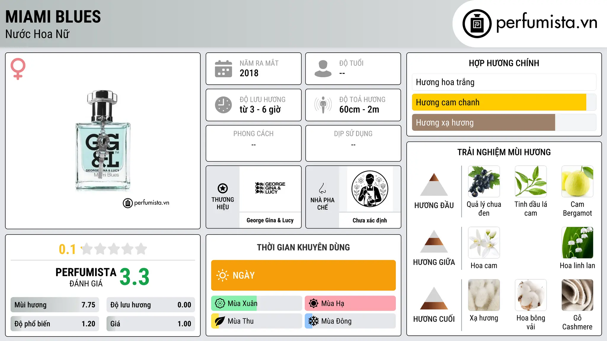Click the TRẢI NGHIỆM MÙI HƯƠNG heading
The image size is (607, 341).
[504, 152]
